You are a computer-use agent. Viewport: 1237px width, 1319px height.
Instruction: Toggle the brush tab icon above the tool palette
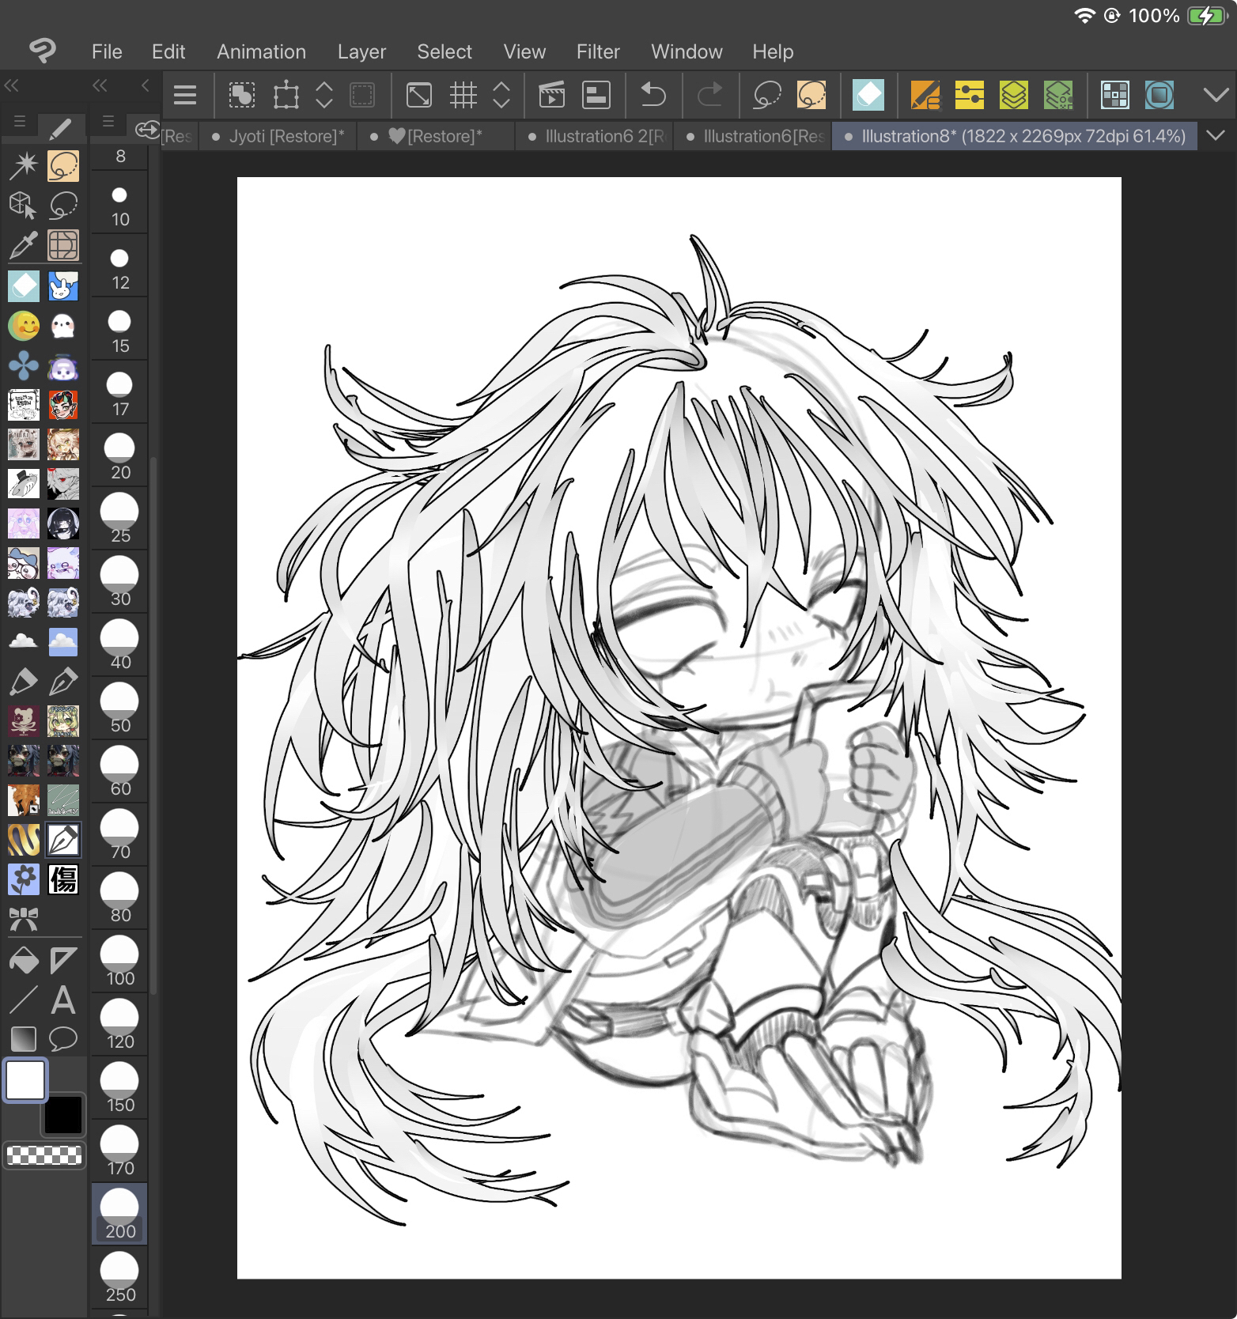61,125
